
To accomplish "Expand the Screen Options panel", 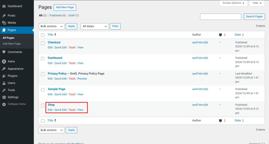I will [x=233, y=3].
